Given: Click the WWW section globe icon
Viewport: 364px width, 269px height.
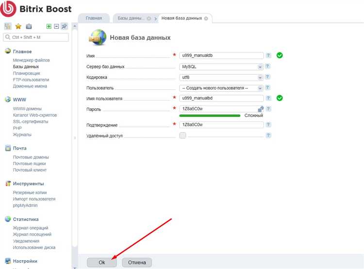Looking at the screenshot, I should (x=8, y=99).
